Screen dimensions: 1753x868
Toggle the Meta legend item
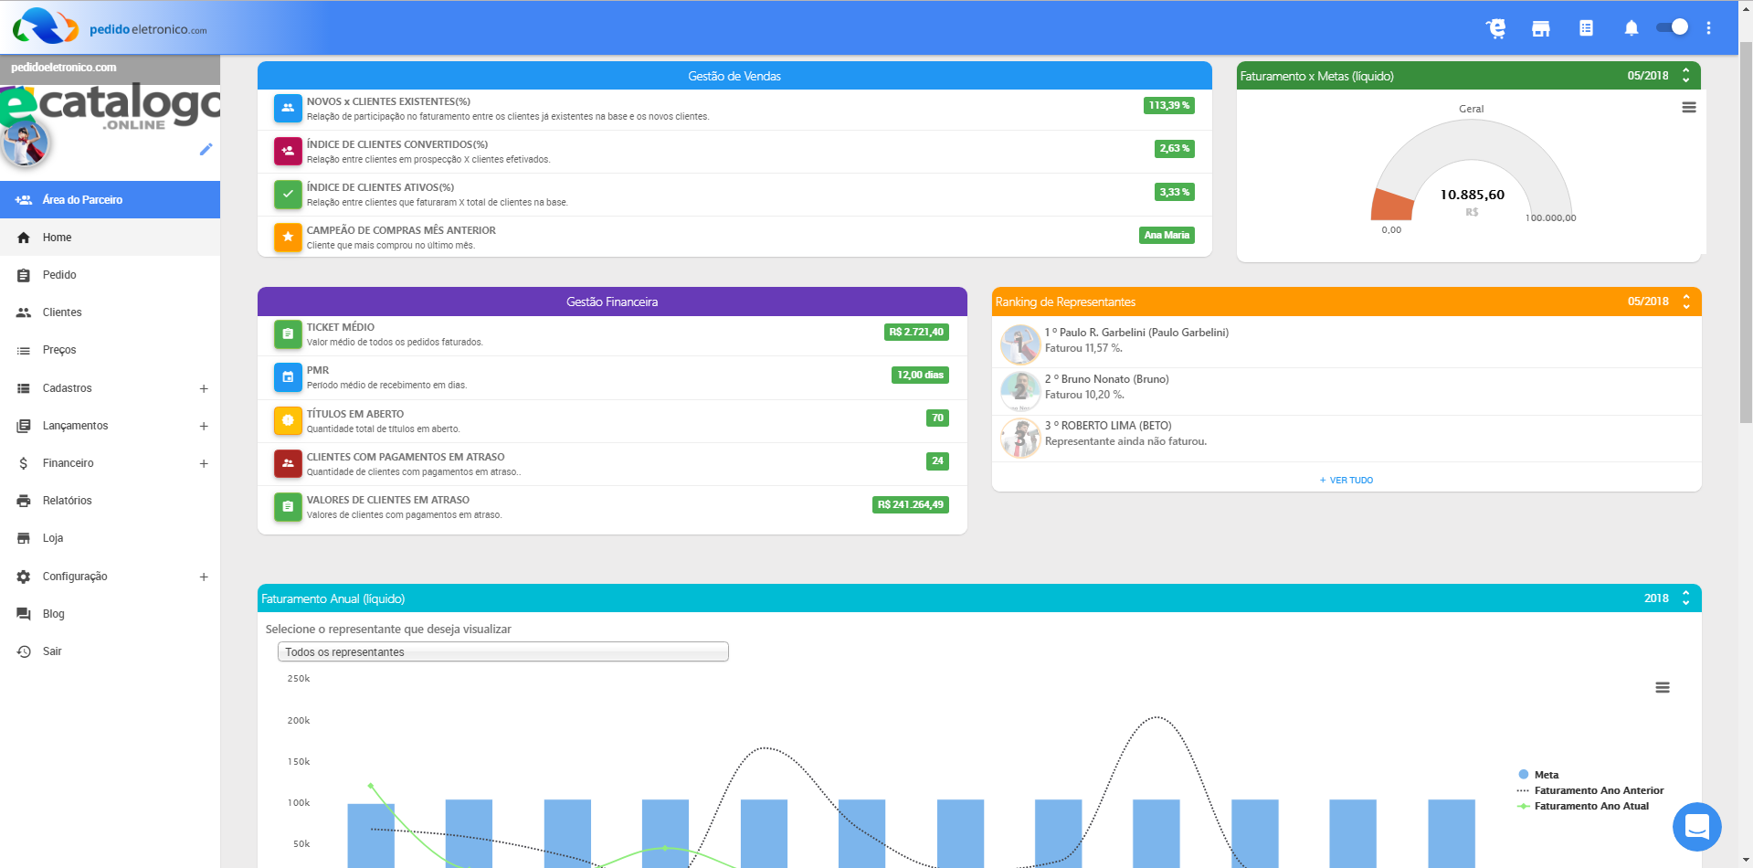(1538, 775)
